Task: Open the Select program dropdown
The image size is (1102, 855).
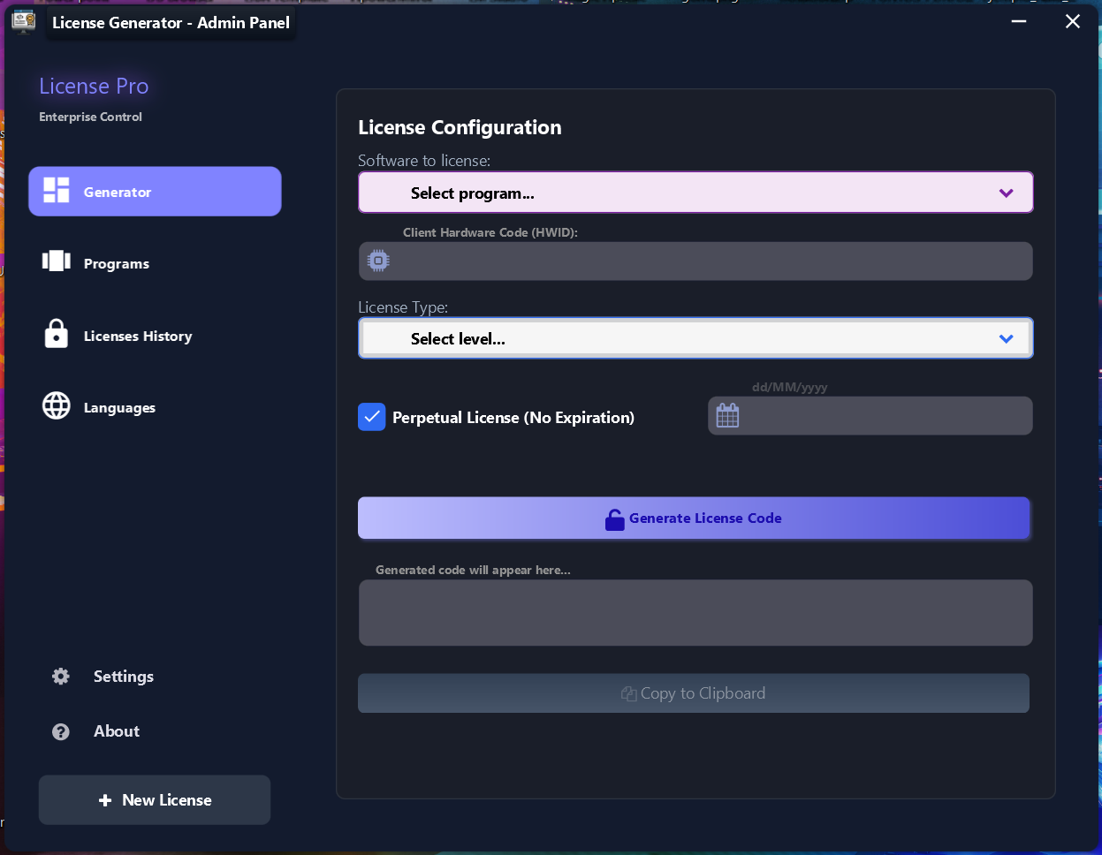Action: click(x=695, y=193)
